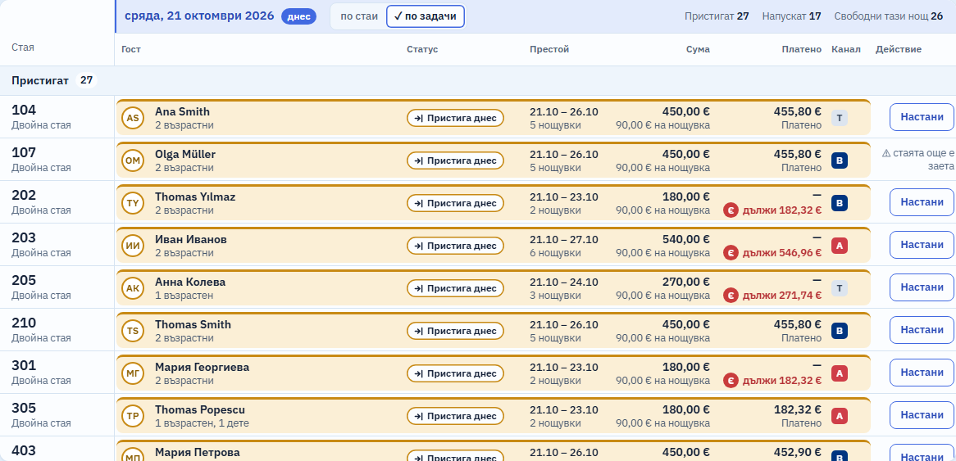Click the 'Пристига днес' status pill for room 205

(455, 288)
